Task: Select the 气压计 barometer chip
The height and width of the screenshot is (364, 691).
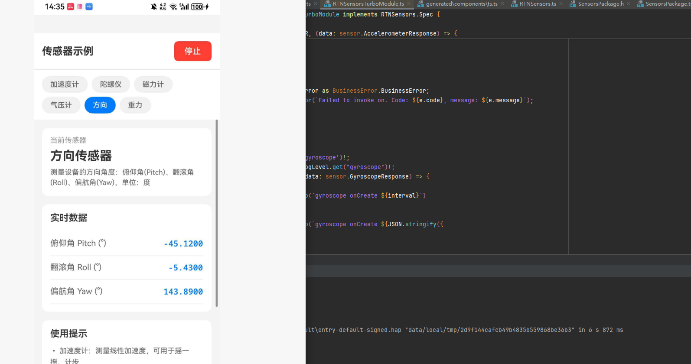Action: point(61,105)
